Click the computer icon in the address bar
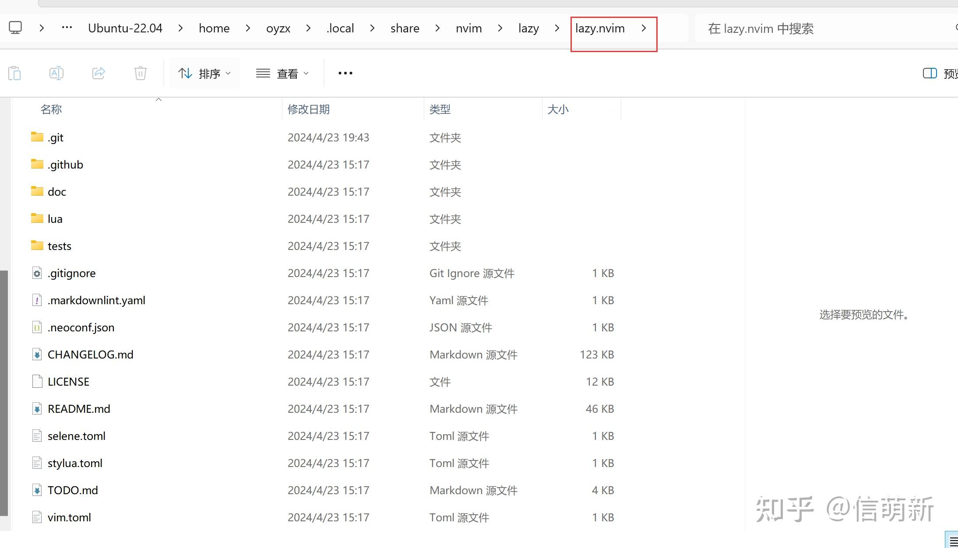The height and width of the screenshot is (548, 958). tap(16, 28)
